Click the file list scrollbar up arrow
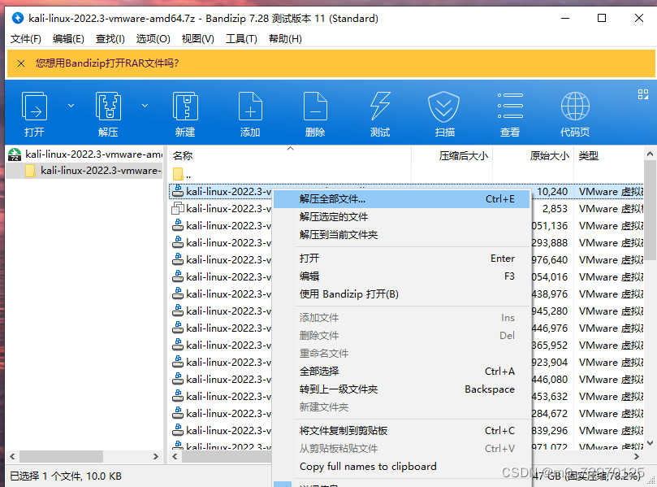 (x=650, y=154)
